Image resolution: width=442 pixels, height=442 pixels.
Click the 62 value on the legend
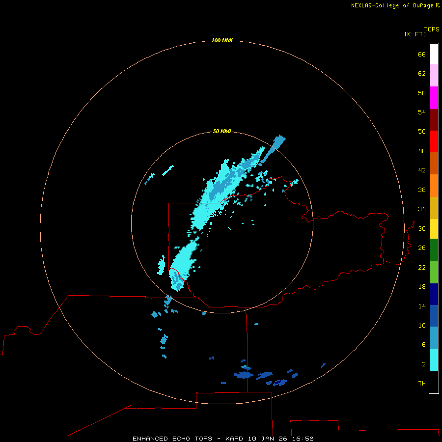(x=422, y=73)
